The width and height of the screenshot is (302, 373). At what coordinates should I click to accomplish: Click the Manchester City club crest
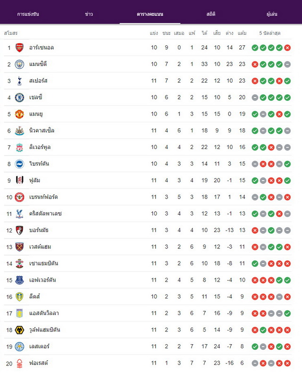[19, 64]
